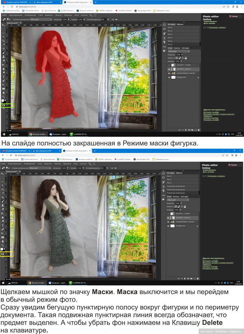
Task: Open the Фильтр menu in upper screenshot
Action: tap(58, 15)
